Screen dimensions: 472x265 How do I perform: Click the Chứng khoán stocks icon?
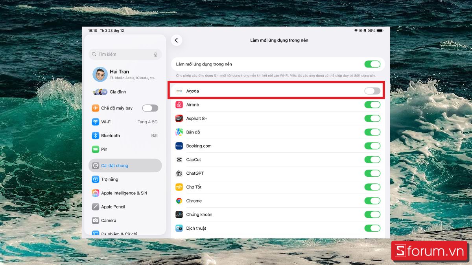coord(179,215)
